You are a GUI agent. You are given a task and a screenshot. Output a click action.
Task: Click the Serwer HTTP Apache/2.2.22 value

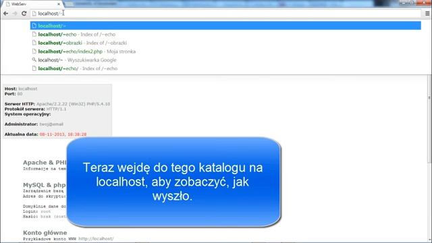point(74,104)
